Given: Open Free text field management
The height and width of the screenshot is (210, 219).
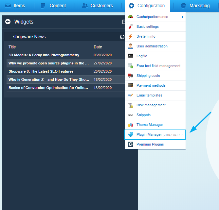Looking at the screenshot, I should coord(155,66).
